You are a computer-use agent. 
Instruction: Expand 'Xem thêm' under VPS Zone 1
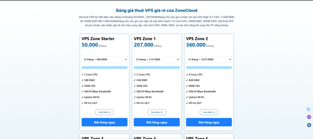156,112
